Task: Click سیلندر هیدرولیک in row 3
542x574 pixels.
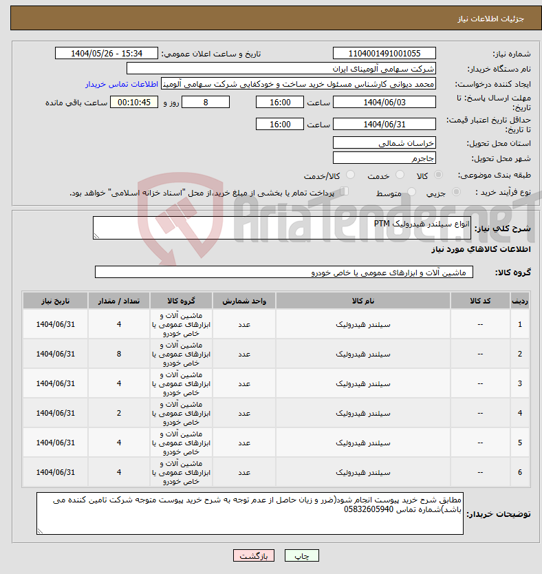Action: coord(362,383)
